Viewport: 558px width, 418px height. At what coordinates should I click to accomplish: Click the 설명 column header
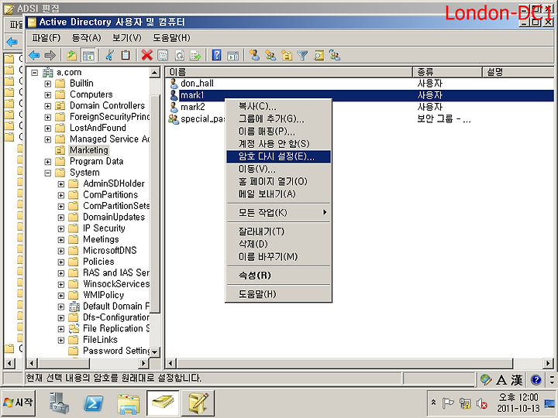pos(518,72)
